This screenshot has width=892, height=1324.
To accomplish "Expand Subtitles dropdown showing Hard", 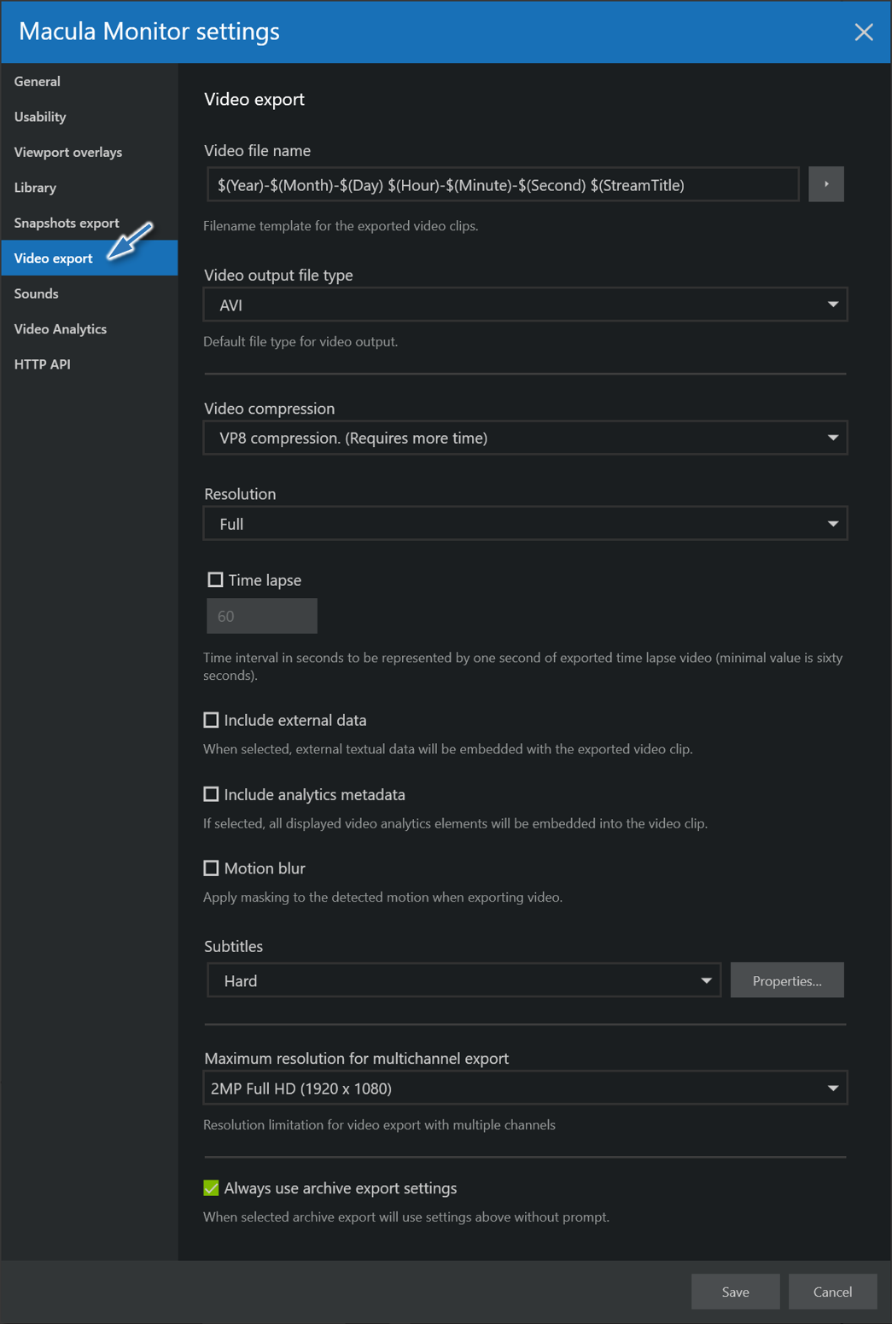I will [x=463, y=980].
